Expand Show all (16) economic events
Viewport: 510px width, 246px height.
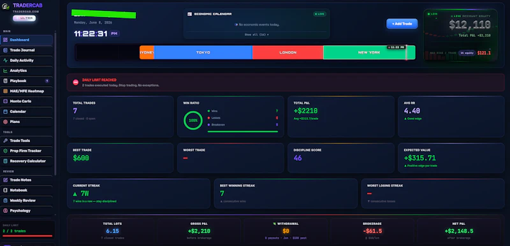(257, 34)
